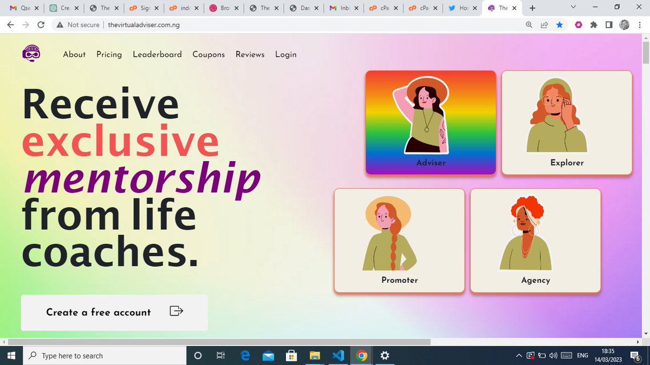Click the browser forward arrow
650x365 pixels.
tap(25, 25)
